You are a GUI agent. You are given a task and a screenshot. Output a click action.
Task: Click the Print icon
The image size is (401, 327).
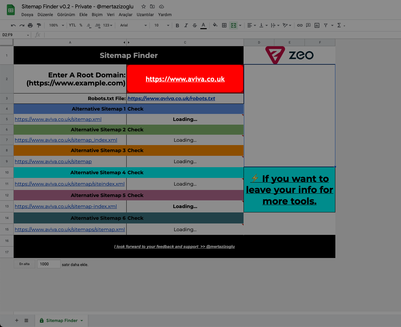[x=30, y=25]
